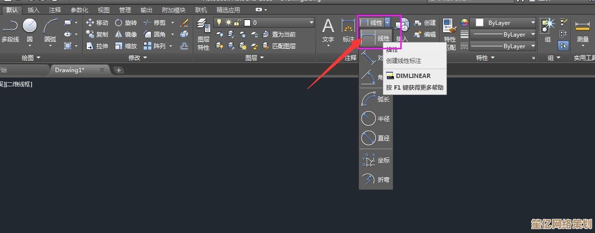The image size is (595, 233).
Task: Choose the 直径 (diameter) dimension tool
Action: click(375, 138)
